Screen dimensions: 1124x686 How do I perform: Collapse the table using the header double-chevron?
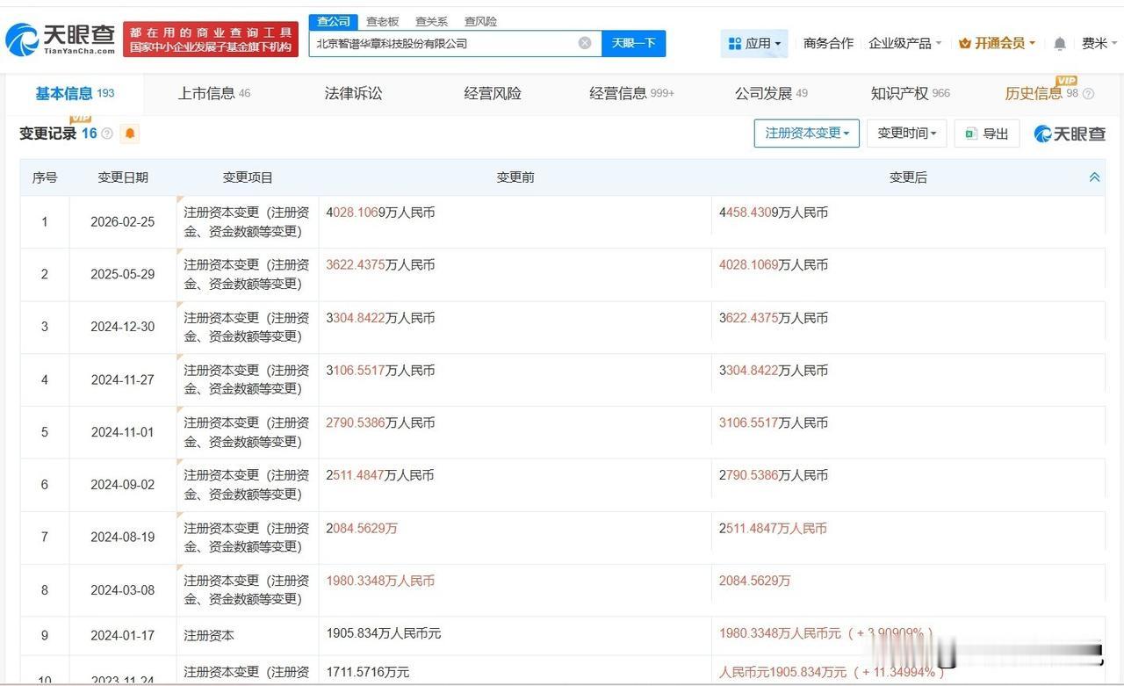click(1094, 177)
